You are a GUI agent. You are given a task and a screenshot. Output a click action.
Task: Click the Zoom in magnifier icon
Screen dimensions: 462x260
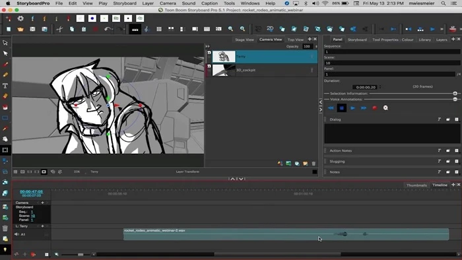[x=242, y=29]
